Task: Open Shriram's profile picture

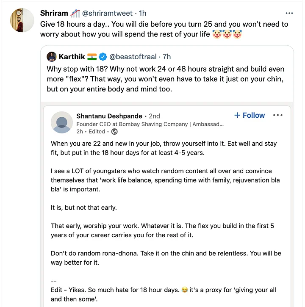Action: coord(22,20)
